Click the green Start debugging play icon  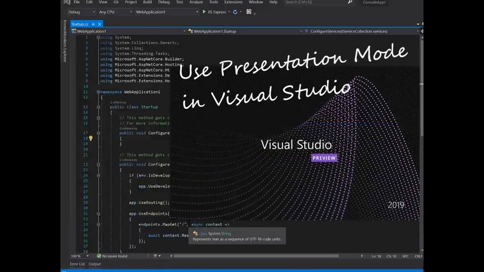[x=204, y=12]
